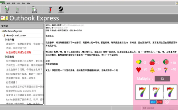Open the 文件 menu

click(x=3, y=3)
